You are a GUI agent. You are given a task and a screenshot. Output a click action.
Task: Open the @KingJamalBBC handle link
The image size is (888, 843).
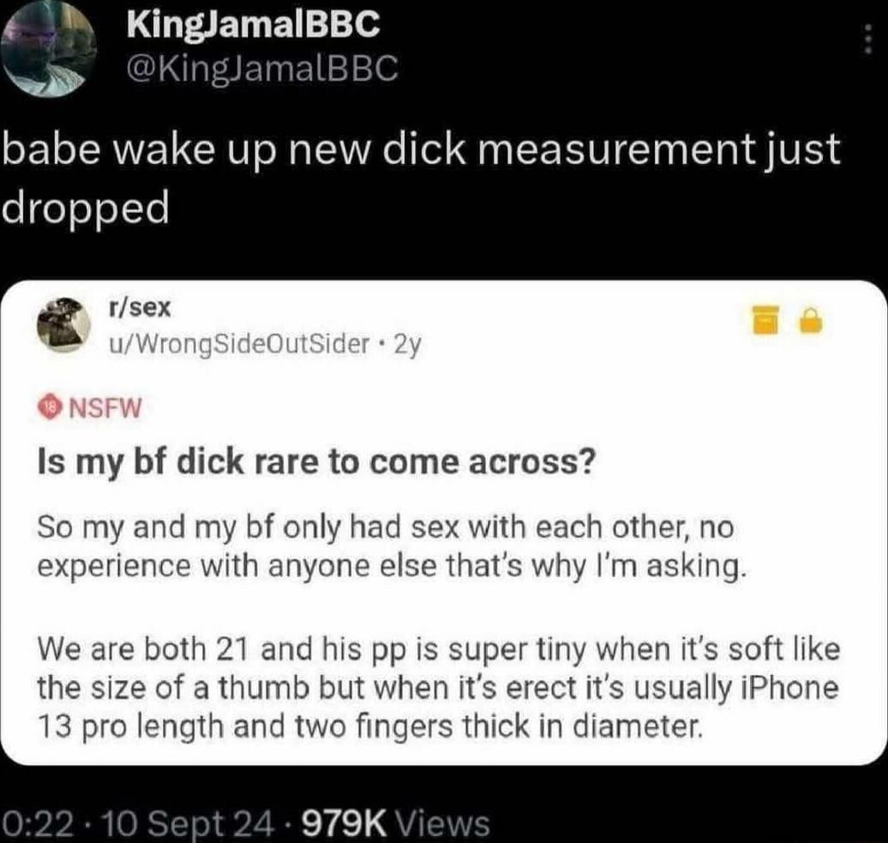coord(263,69)
